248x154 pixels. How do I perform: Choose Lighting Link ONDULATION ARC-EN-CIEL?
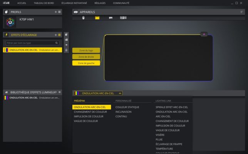click(172, 112)
